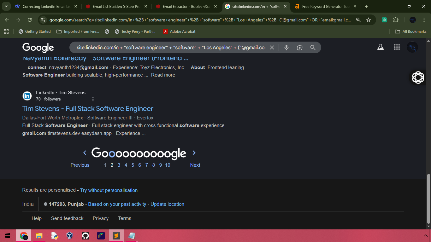Viewport: 431px width, 242px height.
Task: Open Google Search Labs flask icon
Action: click(381, 47)
